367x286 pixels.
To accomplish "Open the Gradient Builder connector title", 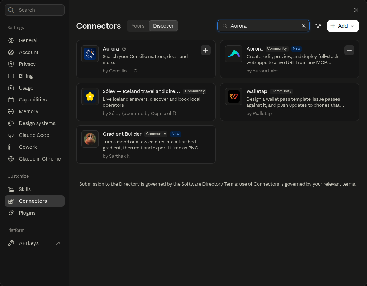I will (122, 134).
